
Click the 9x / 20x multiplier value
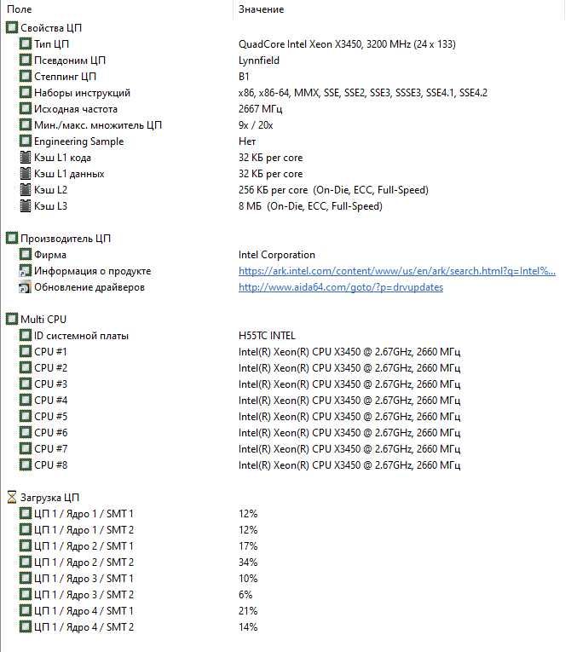256,125
